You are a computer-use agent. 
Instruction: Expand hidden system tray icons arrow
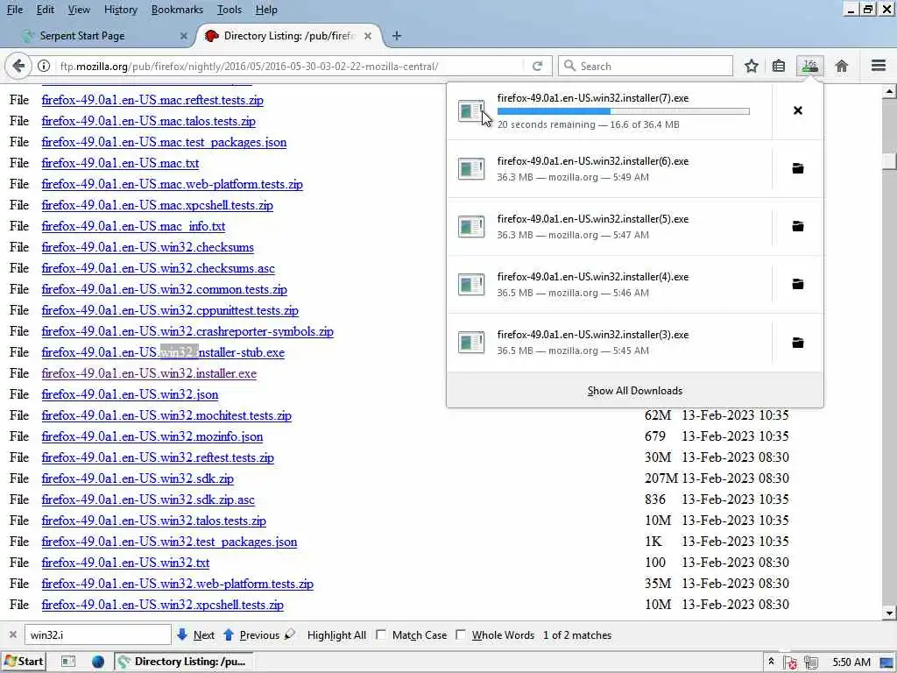pyautogui.click(x=771, y=662)
